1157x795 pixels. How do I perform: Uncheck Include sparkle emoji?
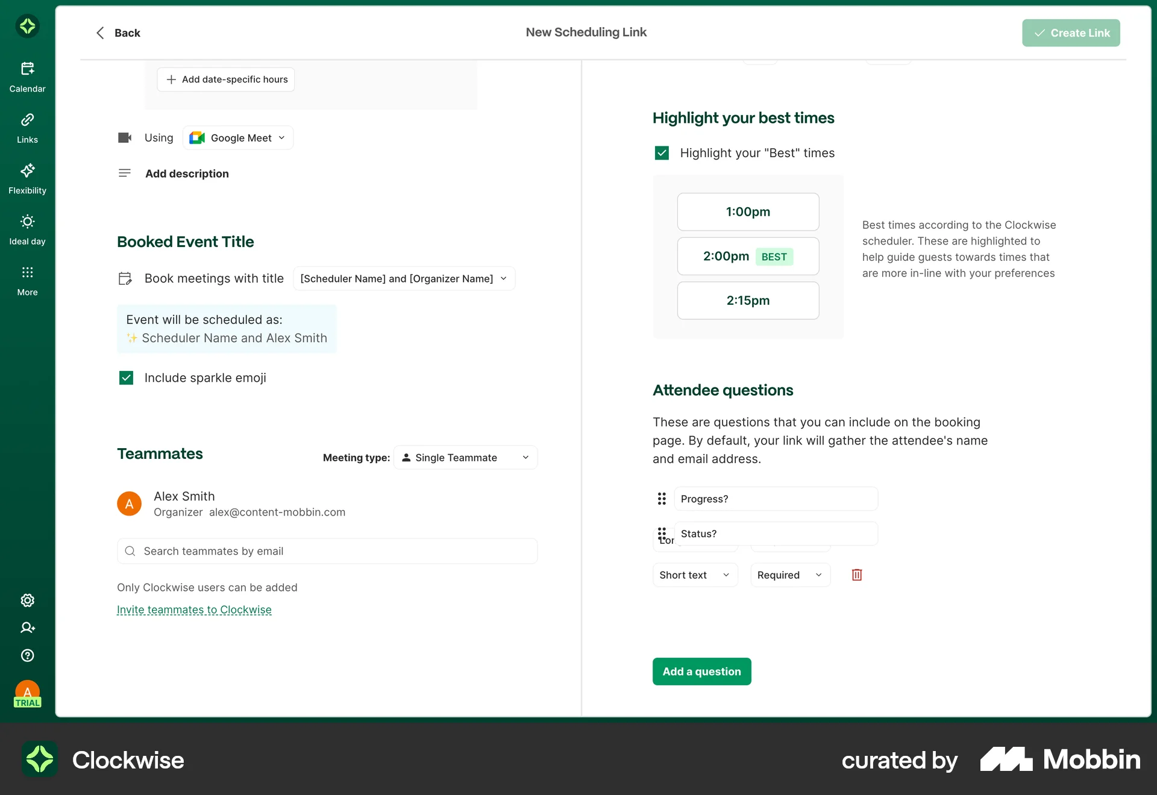[126, 378]
